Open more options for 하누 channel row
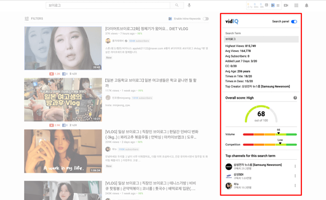The image size is (326, 200). coord(295,185)
